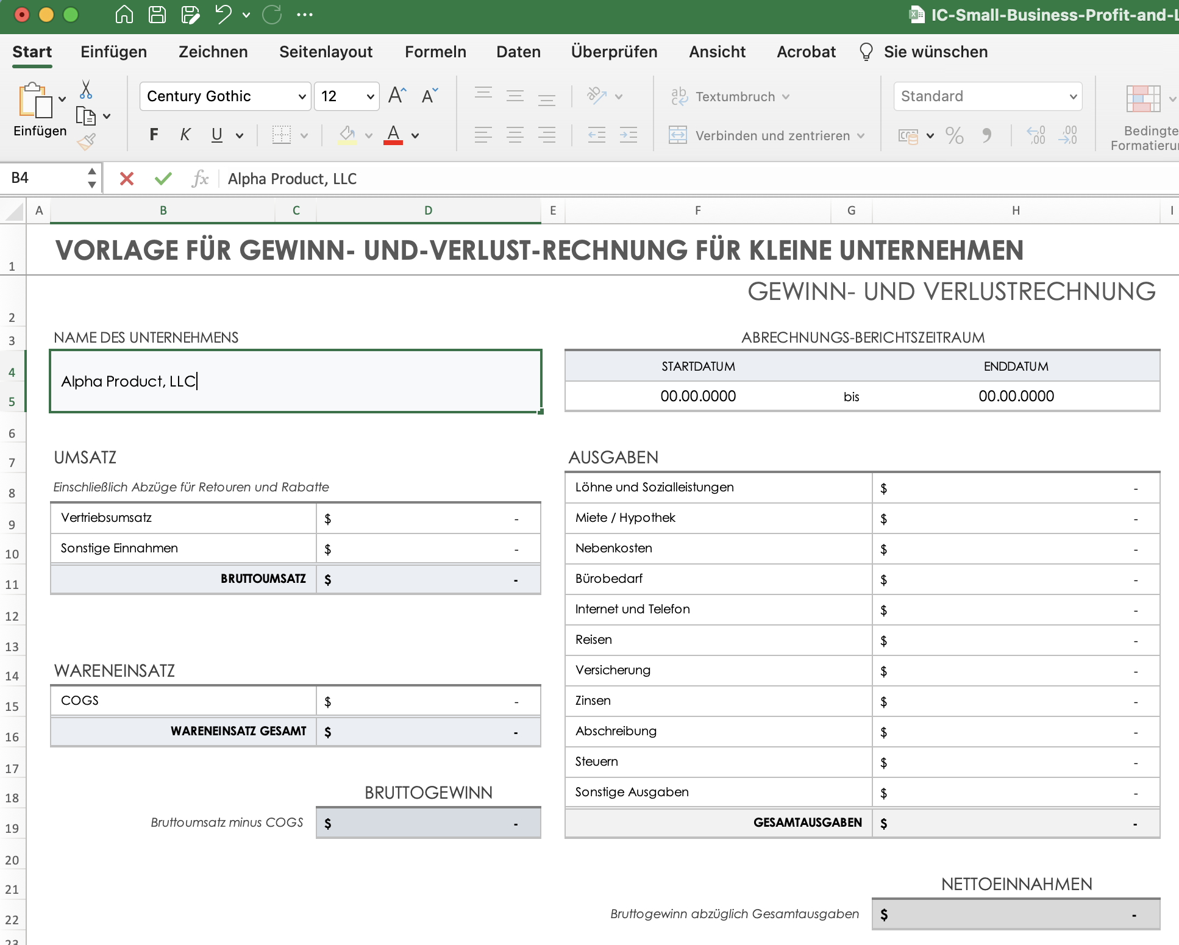Click the Home icon in title bar

point(124,14)
